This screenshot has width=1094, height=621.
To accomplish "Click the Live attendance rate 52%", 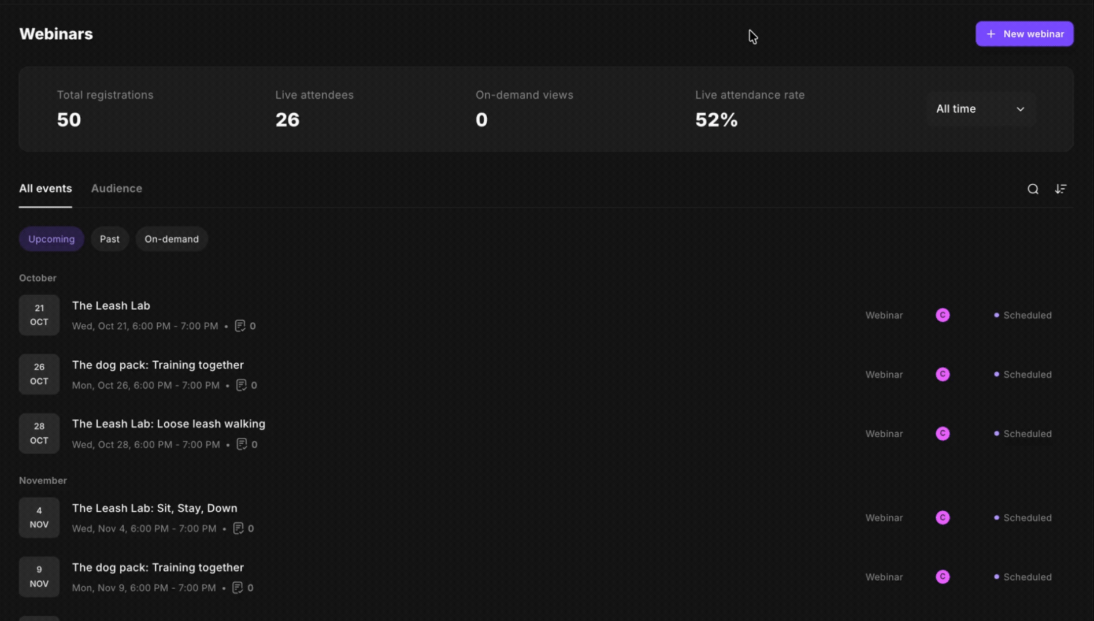I will pyautogui.click(x=716, y=120).
